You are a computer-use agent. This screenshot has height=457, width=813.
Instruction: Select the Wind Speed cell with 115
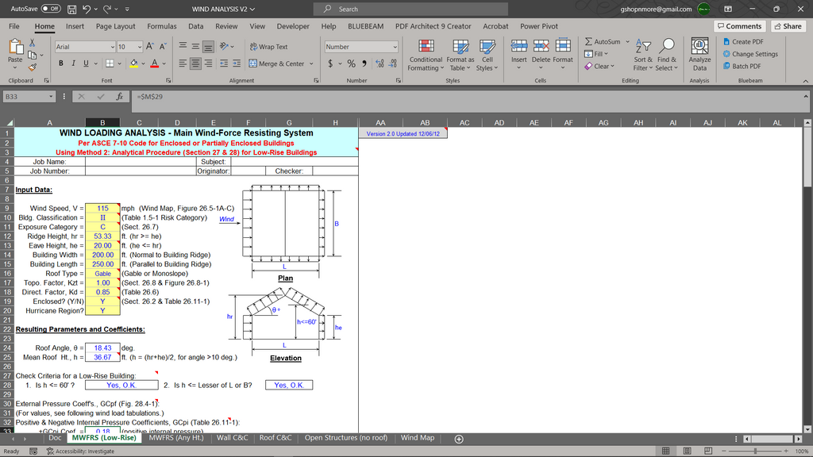pos(102,209)
